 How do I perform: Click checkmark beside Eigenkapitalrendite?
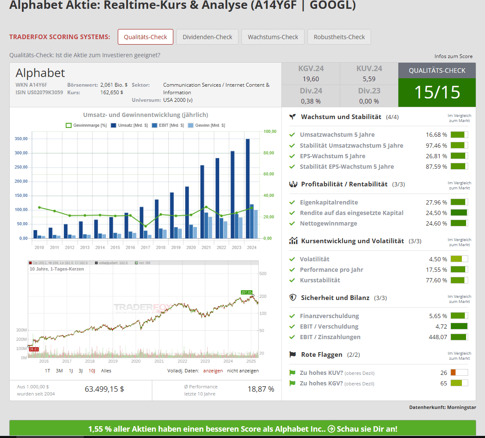(292, 203)
